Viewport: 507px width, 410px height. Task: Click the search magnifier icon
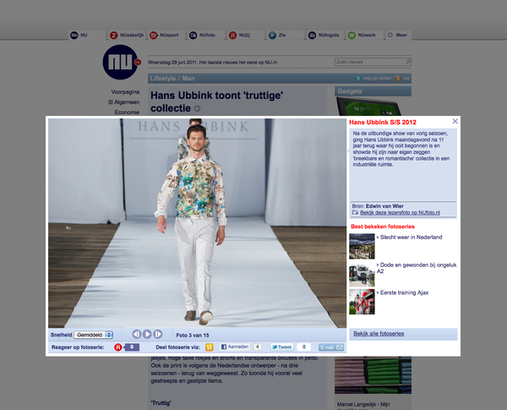pyautogui.click(x=408, y=62)
